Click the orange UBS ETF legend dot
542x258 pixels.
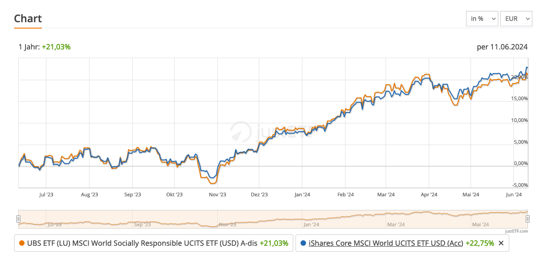pos(22,243)
